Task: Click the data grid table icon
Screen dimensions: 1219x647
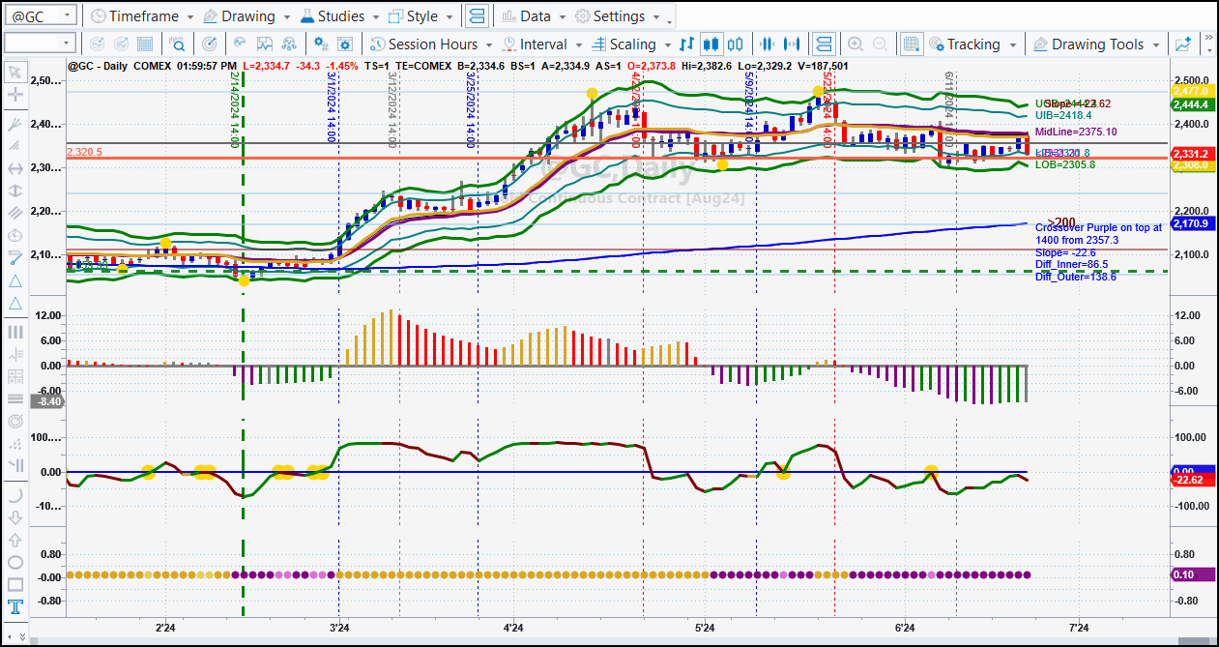Action: pyautogui.click(x=145, y=44)
